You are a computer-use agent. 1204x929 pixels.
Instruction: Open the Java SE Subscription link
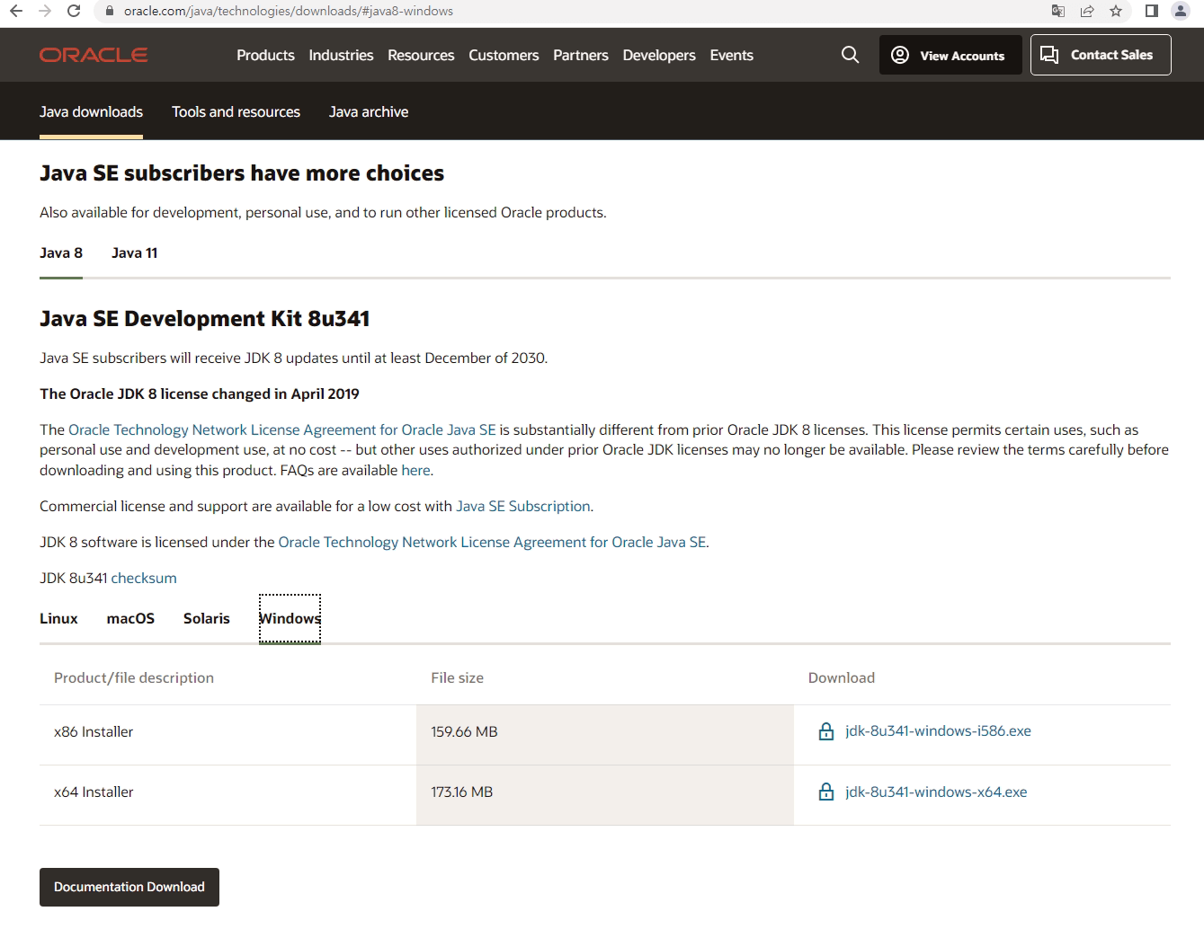click(523, 506)
